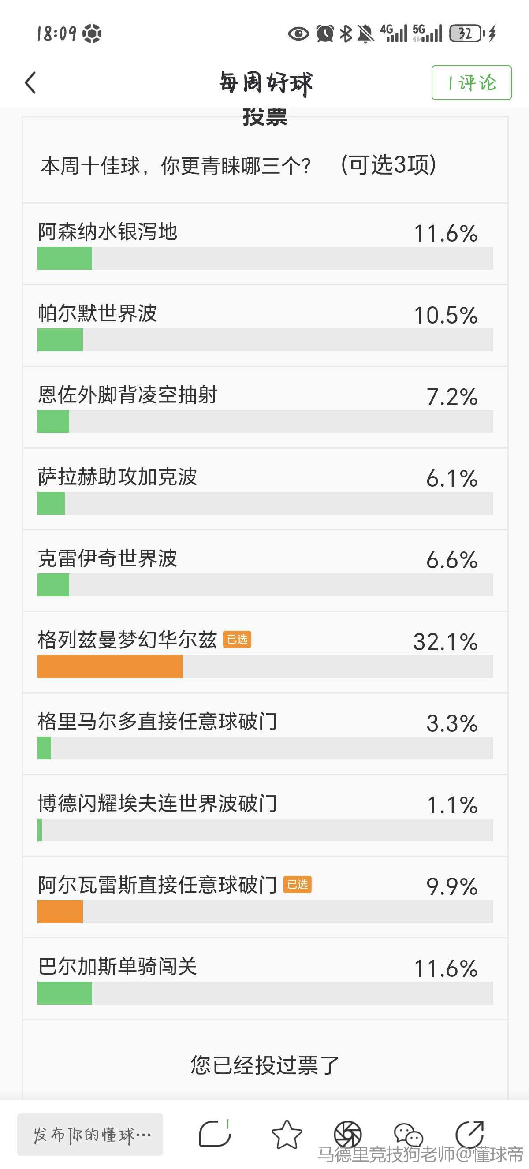Tap the eye comfort status icon
Screen dimensions: 529x1169
[298, 33]
